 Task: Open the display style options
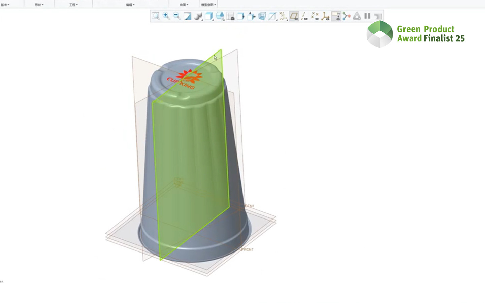tap(209, 16)
